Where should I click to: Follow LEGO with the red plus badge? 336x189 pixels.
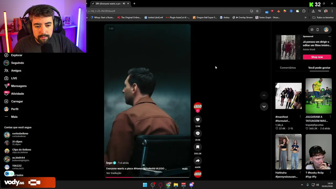(x=198, y=111)
